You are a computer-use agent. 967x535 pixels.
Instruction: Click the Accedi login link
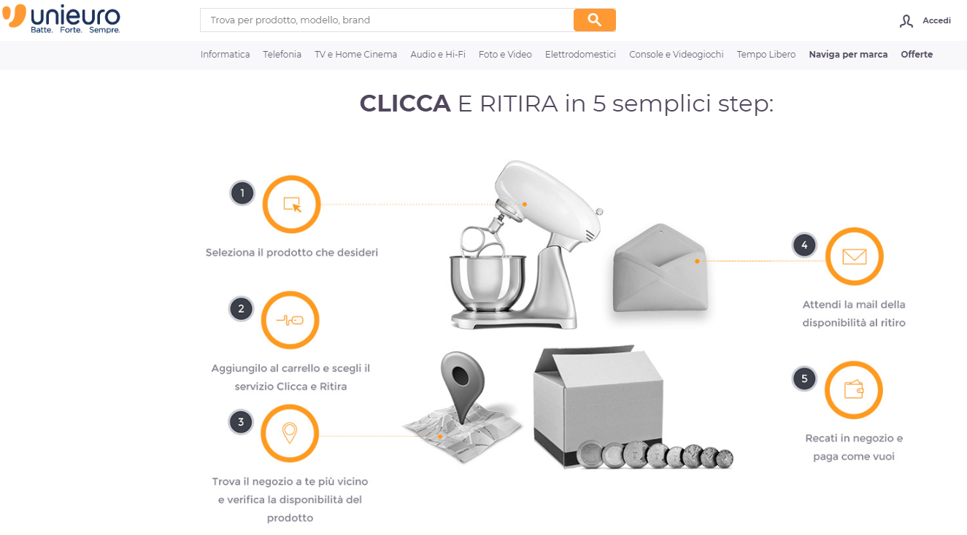pyautogui.click(x=936, y=20)
